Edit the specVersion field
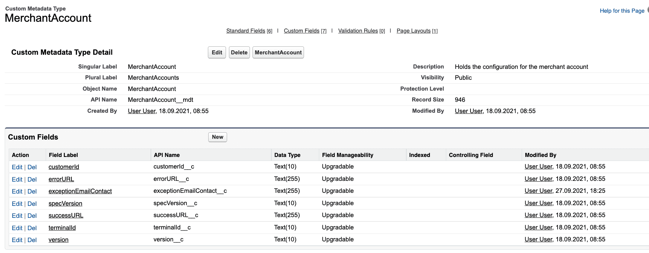This screenshot has height=253, width=649. click(17, 204)
